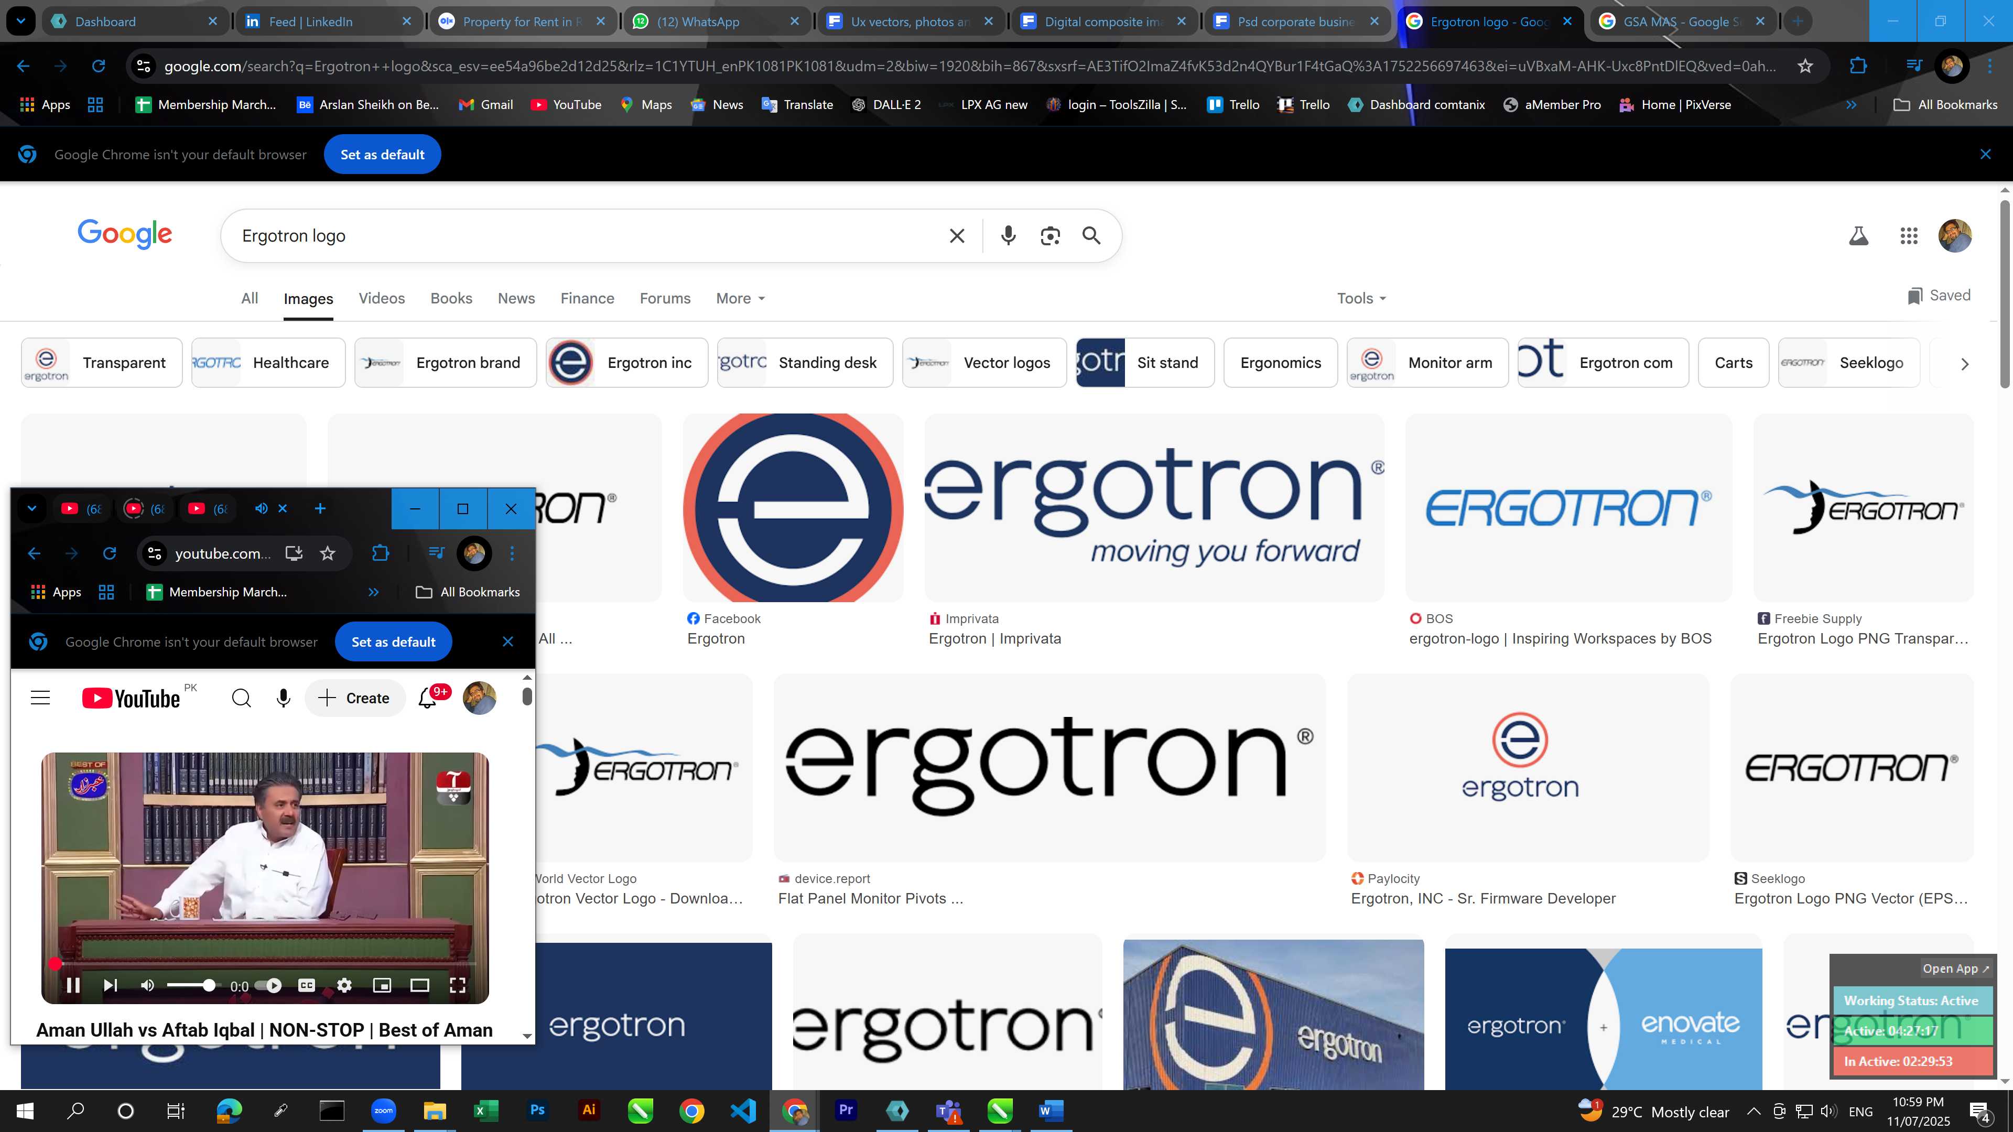Open Visual Studio Code from the taskbar
The image size is (2013, 1132).
point(742,1110)
